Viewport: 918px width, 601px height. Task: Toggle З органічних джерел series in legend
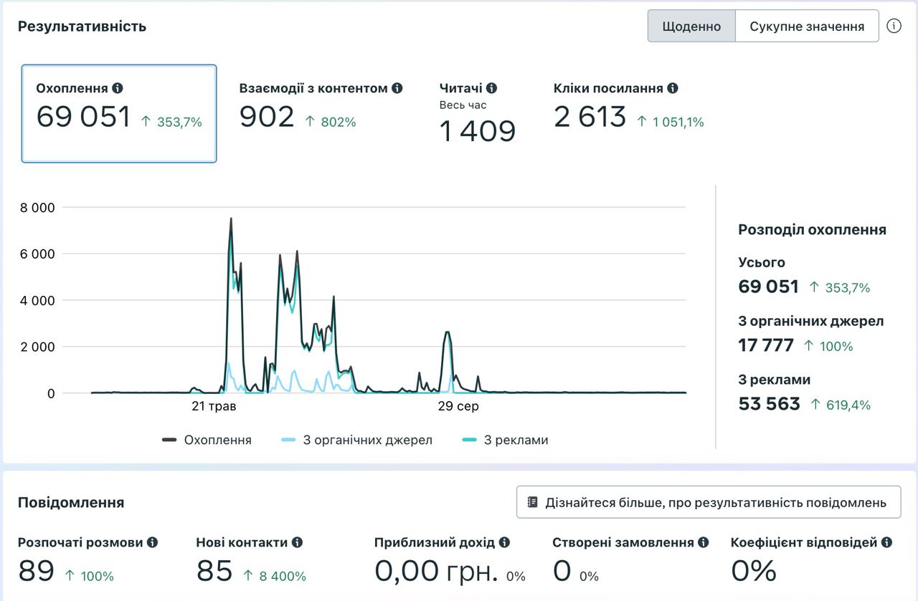(x=358, y=440)
